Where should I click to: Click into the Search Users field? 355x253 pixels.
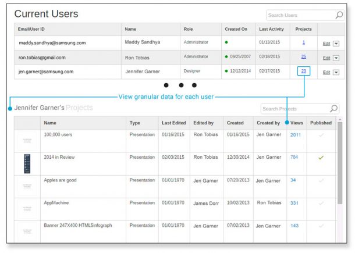click(300, 15)
